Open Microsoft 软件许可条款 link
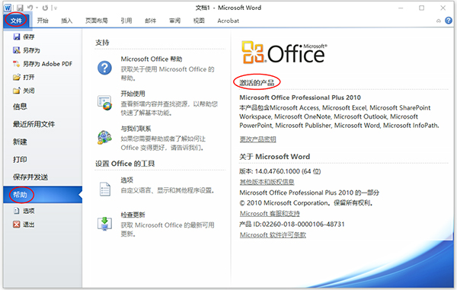Screen dimensions: 457x290 (273, 235)
